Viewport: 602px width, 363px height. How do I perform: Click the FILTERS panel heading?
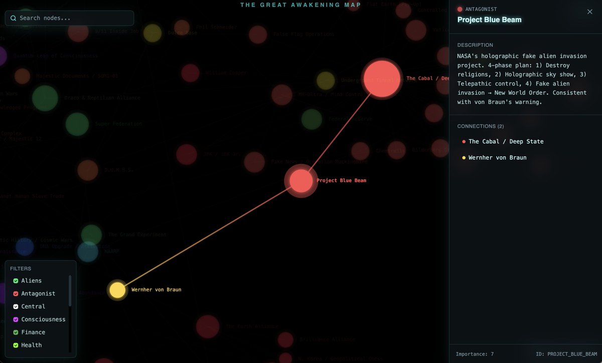[x=21, y=268]
